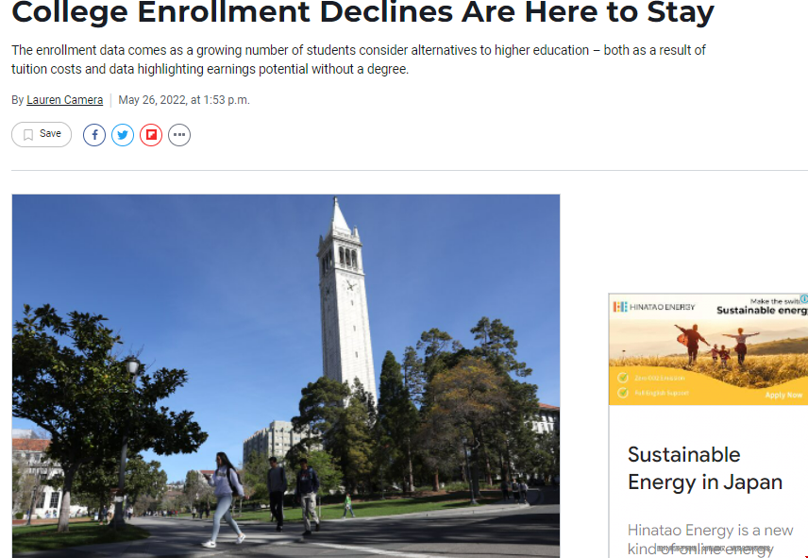This screenshot has height=558, width=808.
Task: Click the Hinatao Energy ad description text
Action: pyautogui.click(x=710, y=539)
